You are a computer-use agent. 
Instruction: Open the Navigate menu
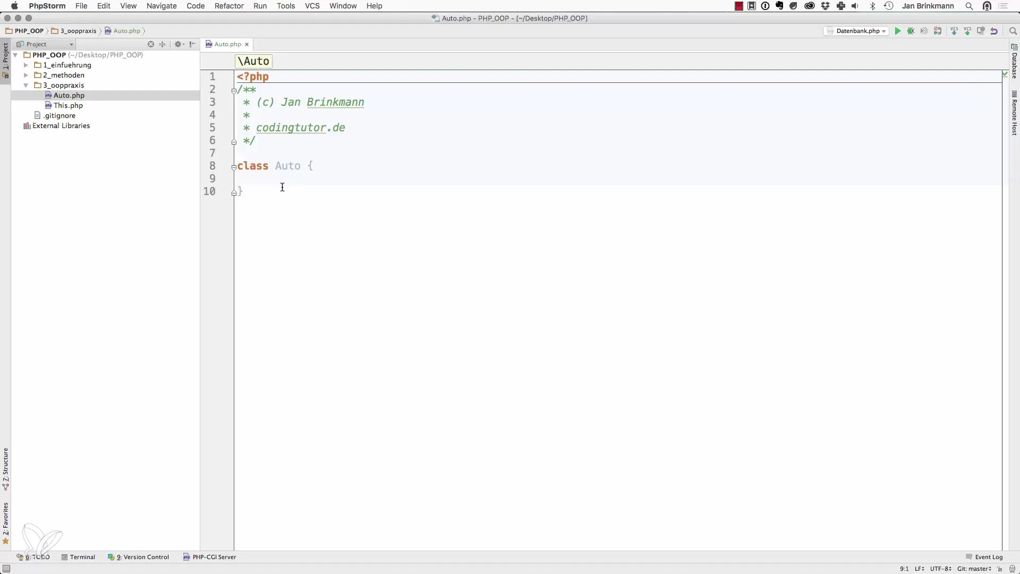161,6
